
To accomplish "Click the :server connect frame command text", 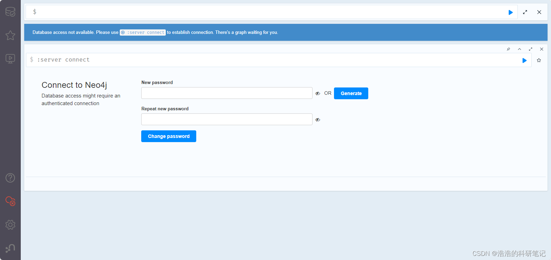I will (63, 60).
